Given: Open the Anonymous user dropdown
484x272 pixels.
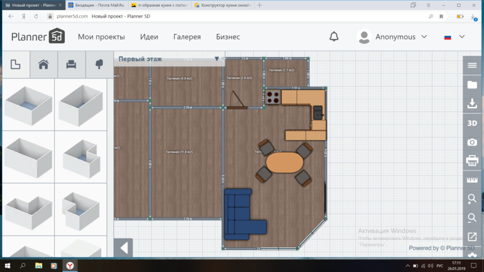Looking at the screenshot, I should [x=393, y=37].
